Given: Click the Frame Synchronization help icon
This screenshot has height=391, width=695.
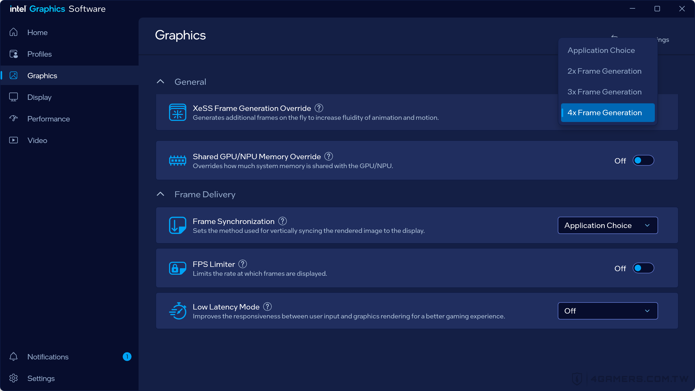Looking at the screenshot, I should pos(282,221).
